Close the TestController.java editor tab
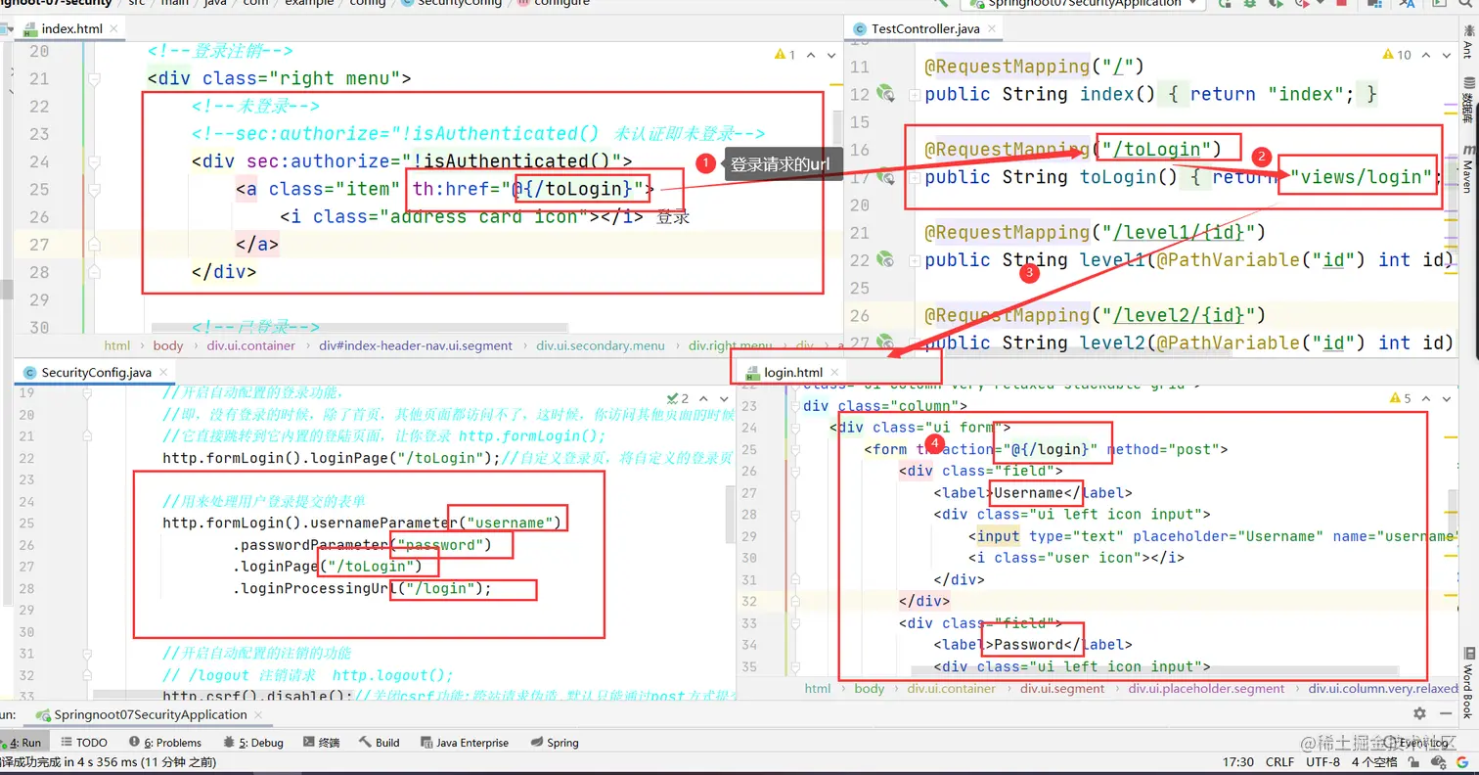 (990, 29)
